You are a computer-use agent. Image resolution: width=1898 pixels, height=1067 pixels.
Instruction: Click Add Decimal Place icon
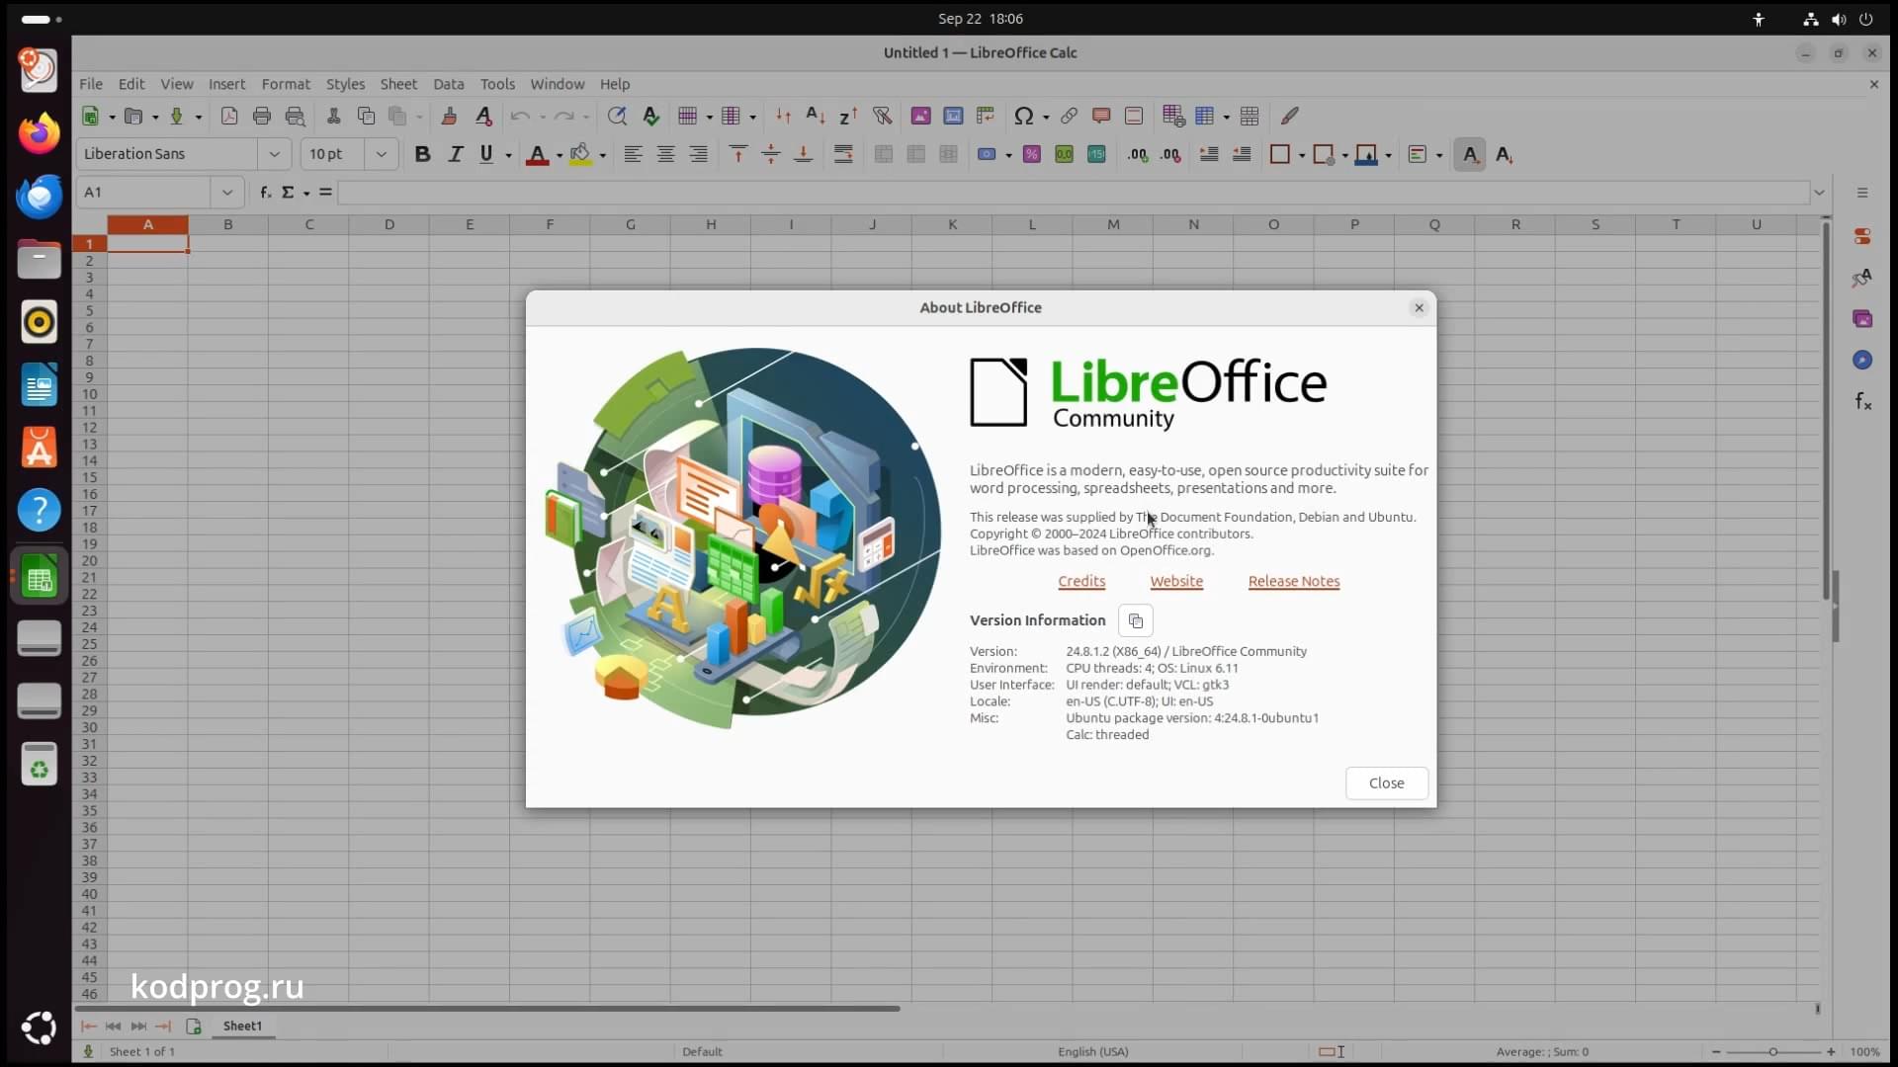point(1138,154)
